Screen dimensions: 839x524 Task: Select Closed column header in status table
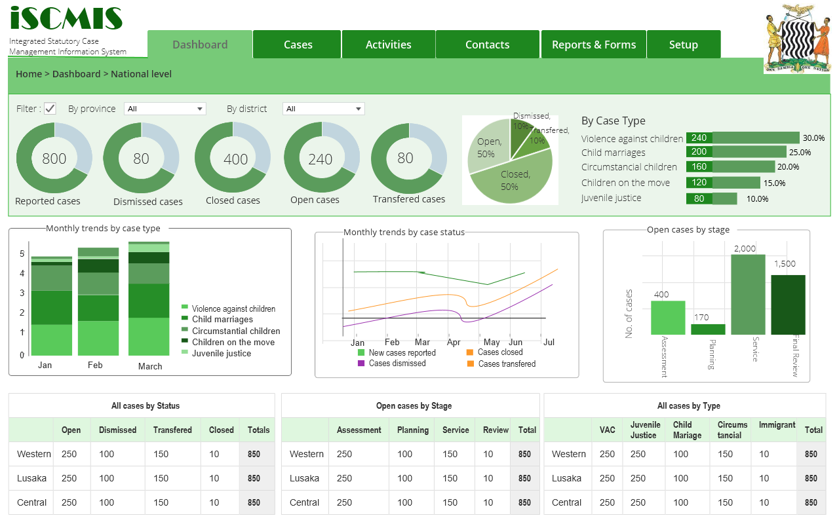[x=222, y=430]
